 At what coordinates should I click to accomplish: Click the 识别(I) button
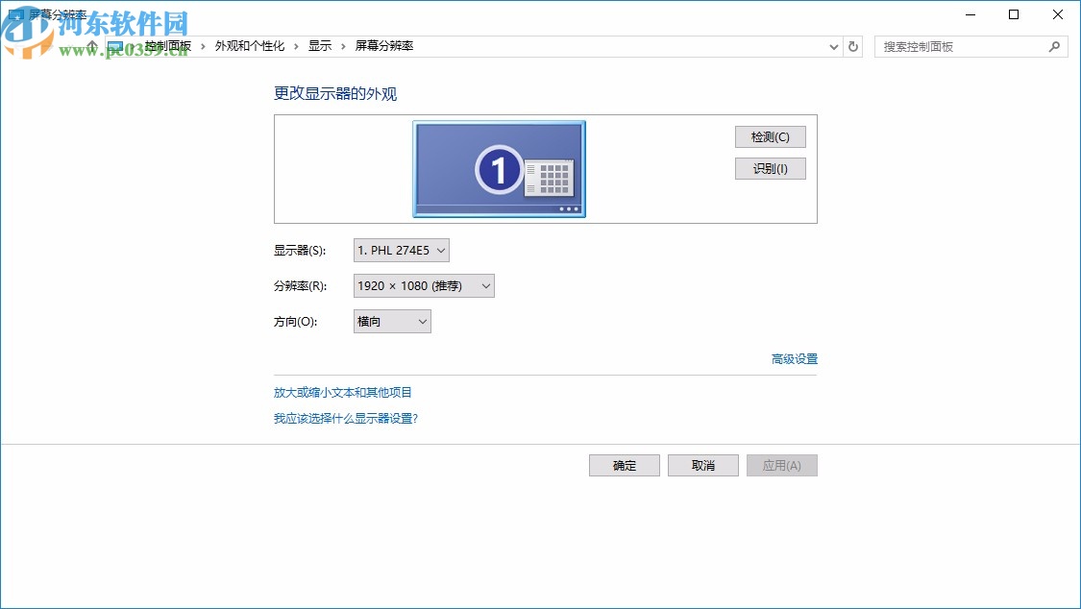[770, 168]
